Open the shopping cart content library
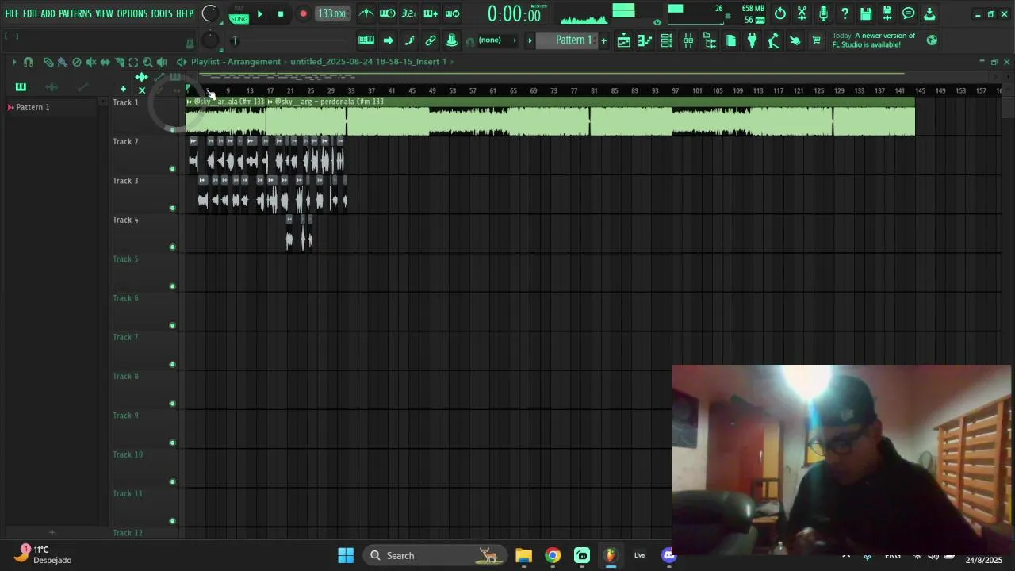 point(816,40)
